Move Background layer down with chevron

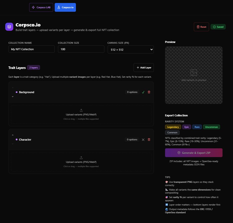click(13, 97)
